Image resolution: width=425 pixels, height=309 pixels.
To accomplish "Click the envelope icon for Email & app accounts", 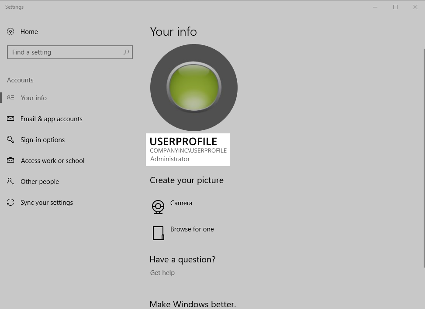I will pos(10,119).
